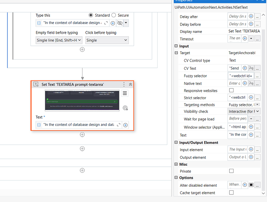Click the ellipsis button next to Fuzzy selector
The width and height of the screenshot is (267, 202).
pos(257,76)
